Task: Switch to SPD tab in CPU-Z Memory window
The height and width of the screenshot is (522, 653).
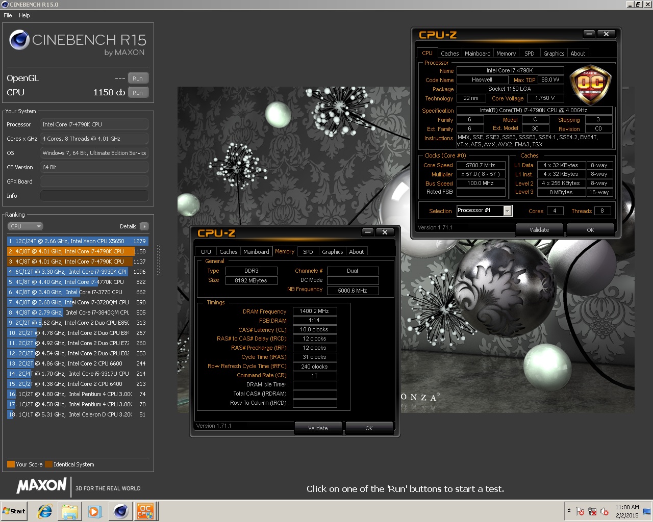Action: 308,252
